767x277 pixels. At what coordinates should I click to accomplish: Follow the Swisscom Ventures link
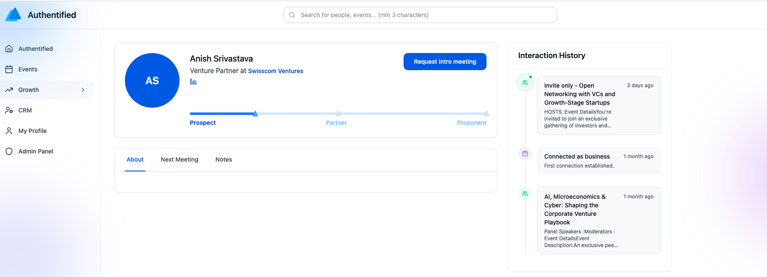pos(275,71)
